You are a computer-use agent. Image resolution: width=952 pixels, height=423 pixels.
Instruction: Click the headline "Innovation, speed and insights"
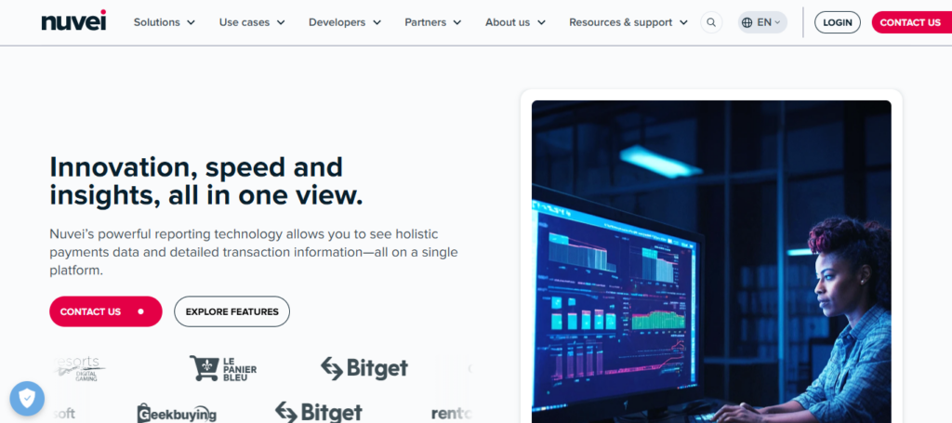(x=206, y=181)
